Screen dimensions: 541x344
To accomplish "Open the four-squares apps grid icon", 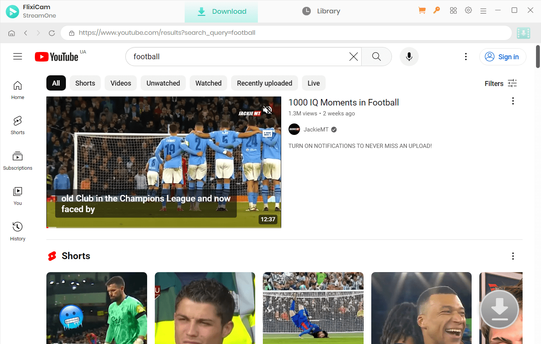I will click(453, 11).
